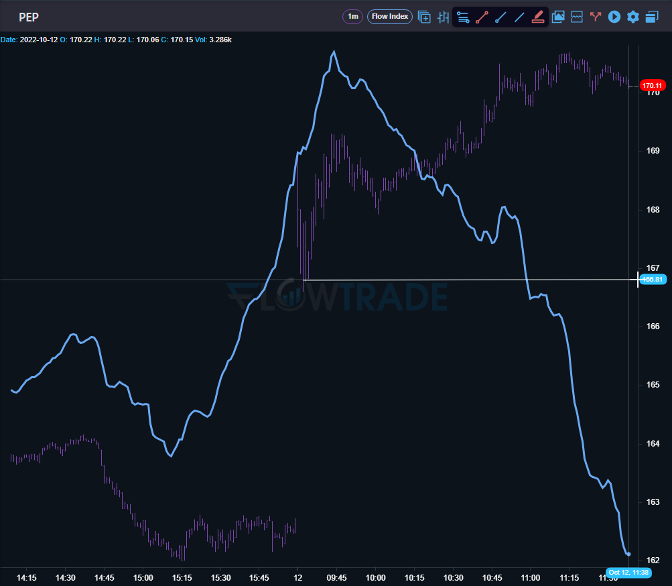Viewport: 672px width, 586px height.
Task: Click the PEP ticker symbol
Action: (29, 17)
